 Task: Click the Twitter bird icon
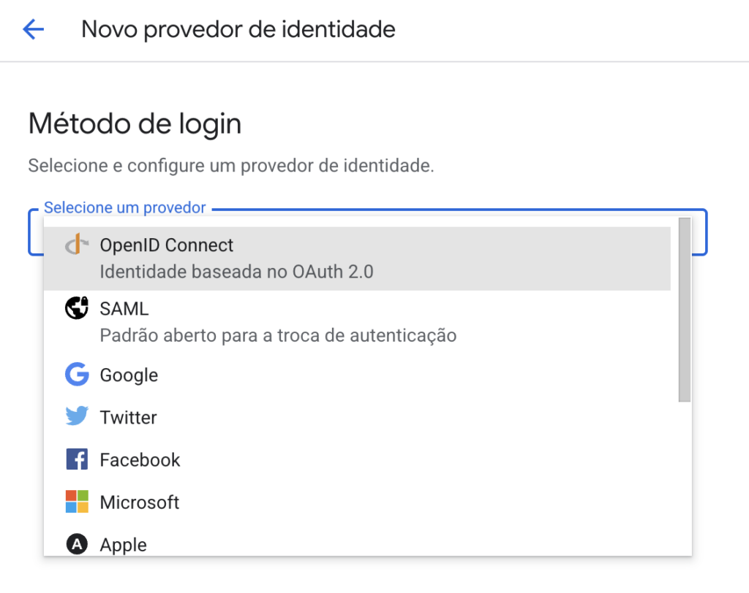[77, 418]
